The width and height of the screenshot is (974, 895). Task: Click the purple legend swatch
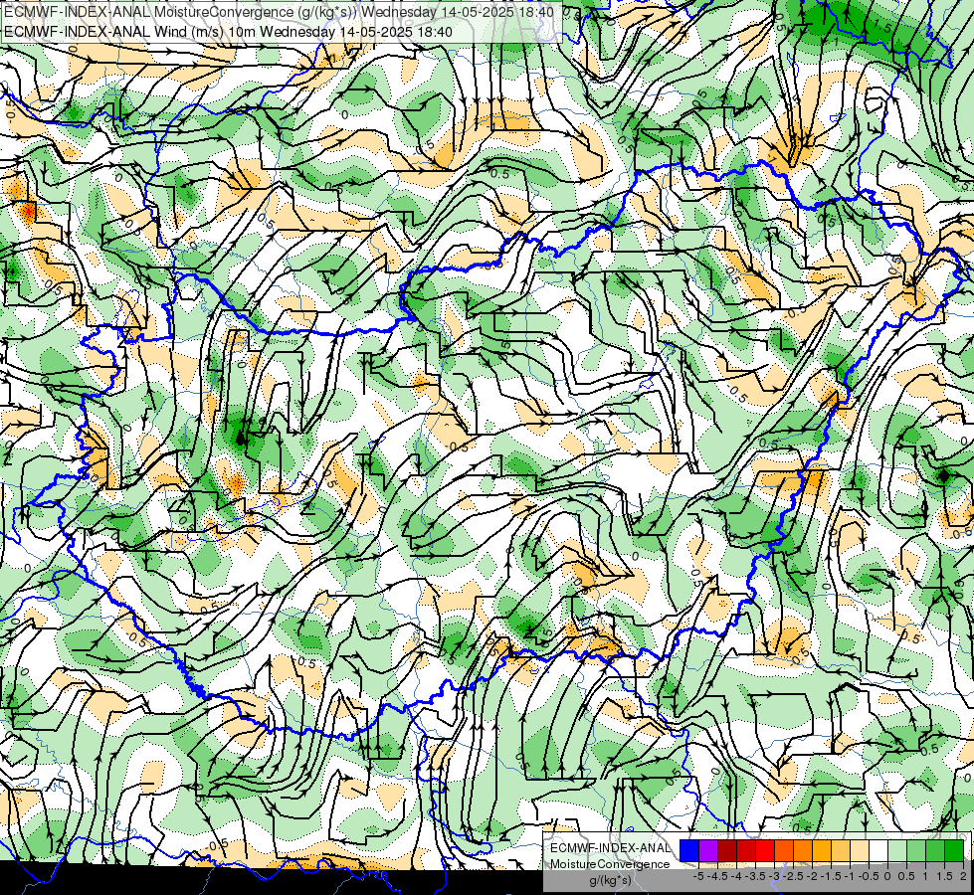click(708, 851)
